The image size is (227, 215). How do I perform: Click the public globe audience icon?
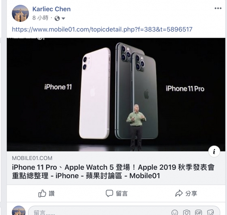(x=57, y=18)
